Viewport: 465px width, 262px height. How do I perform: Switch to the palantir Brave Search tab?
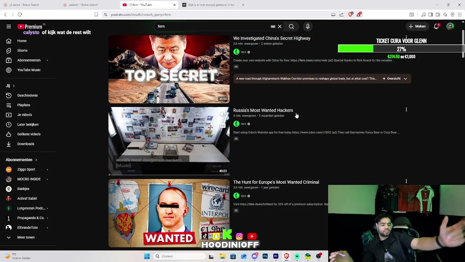89,5
